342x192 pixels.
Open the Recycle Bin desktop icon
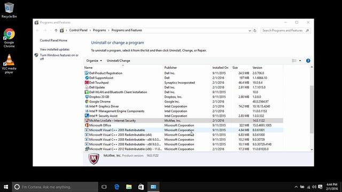click(x=9, y=10)
